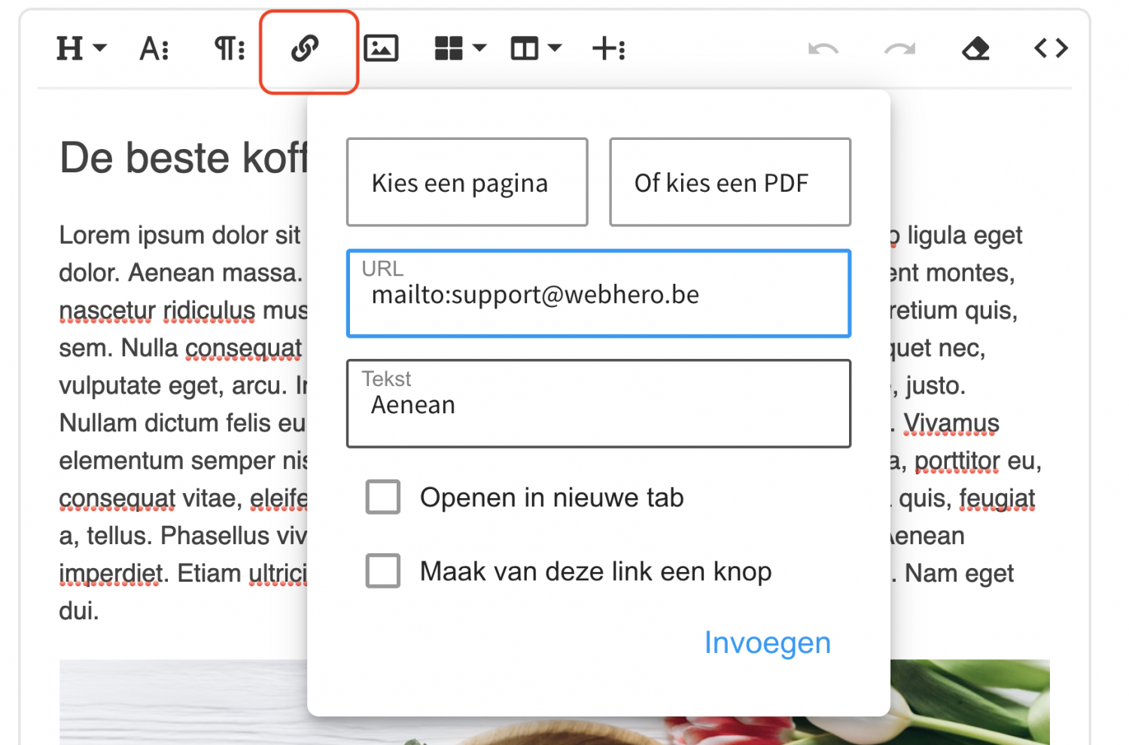1129x745 pixels.
Task: Click the insert link icon
Action: [x=306, y=49]
